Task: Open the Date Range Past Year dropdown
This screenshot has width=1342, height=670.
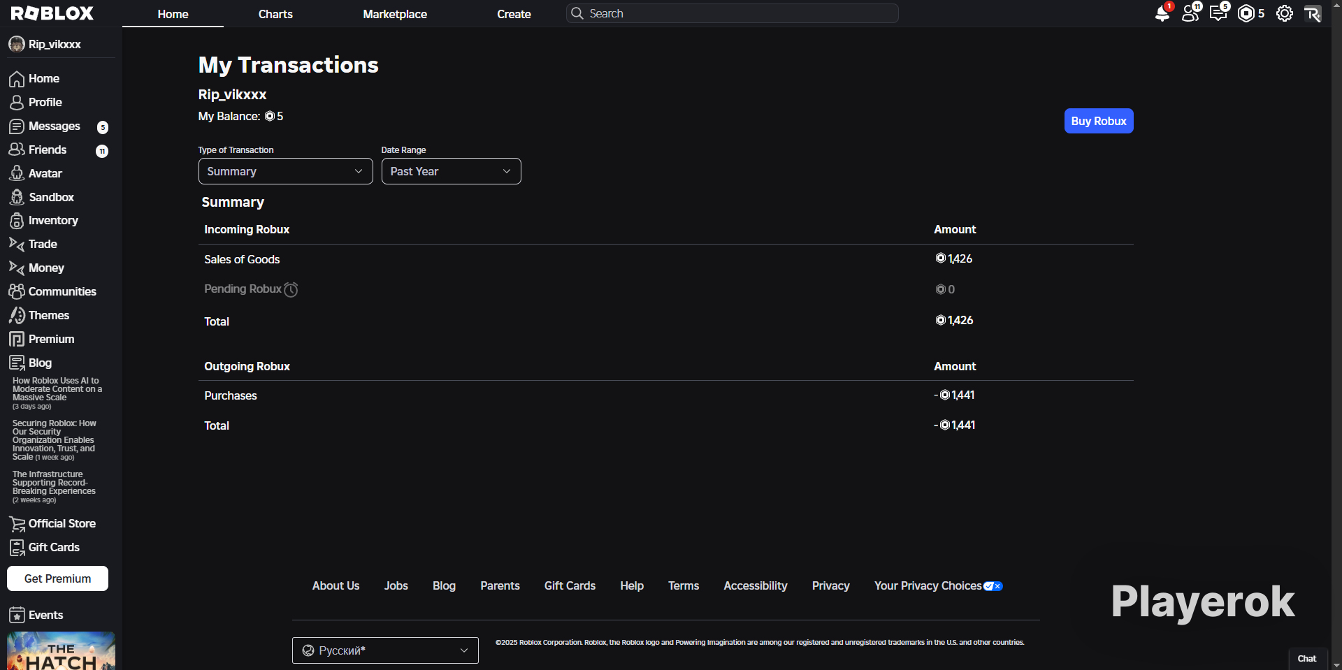Action: (451, 171)
